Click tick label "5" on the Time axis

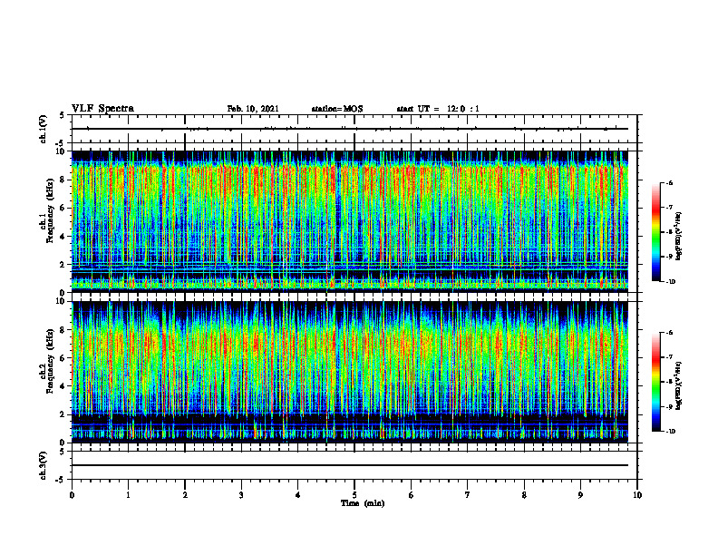[354, 495]
